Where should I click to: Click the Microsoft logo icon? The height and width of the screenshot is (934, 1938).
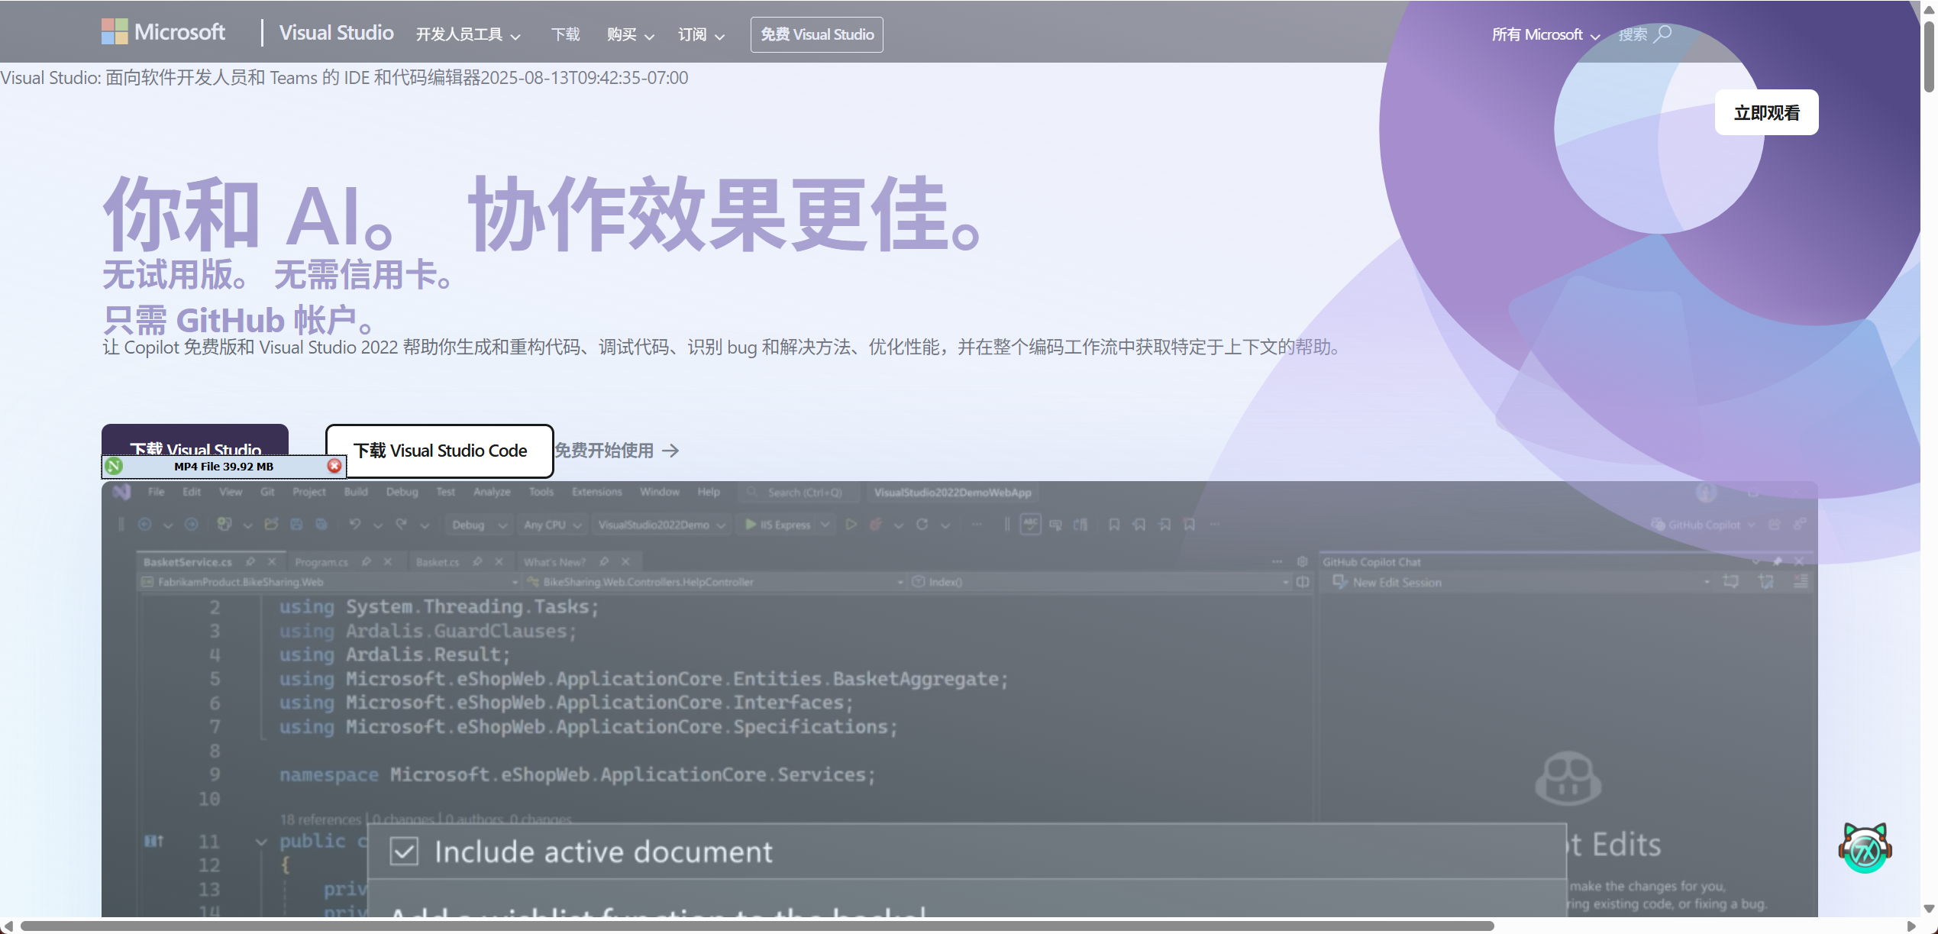pyautogui.click(x=115, y=32)
